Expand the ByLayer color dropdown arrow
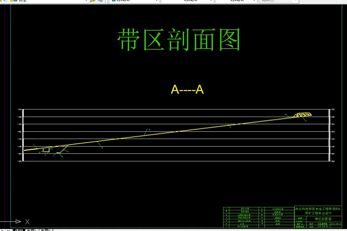Image resolution: width=347 pixels, height=231 pixels. (x=156, y=1)
